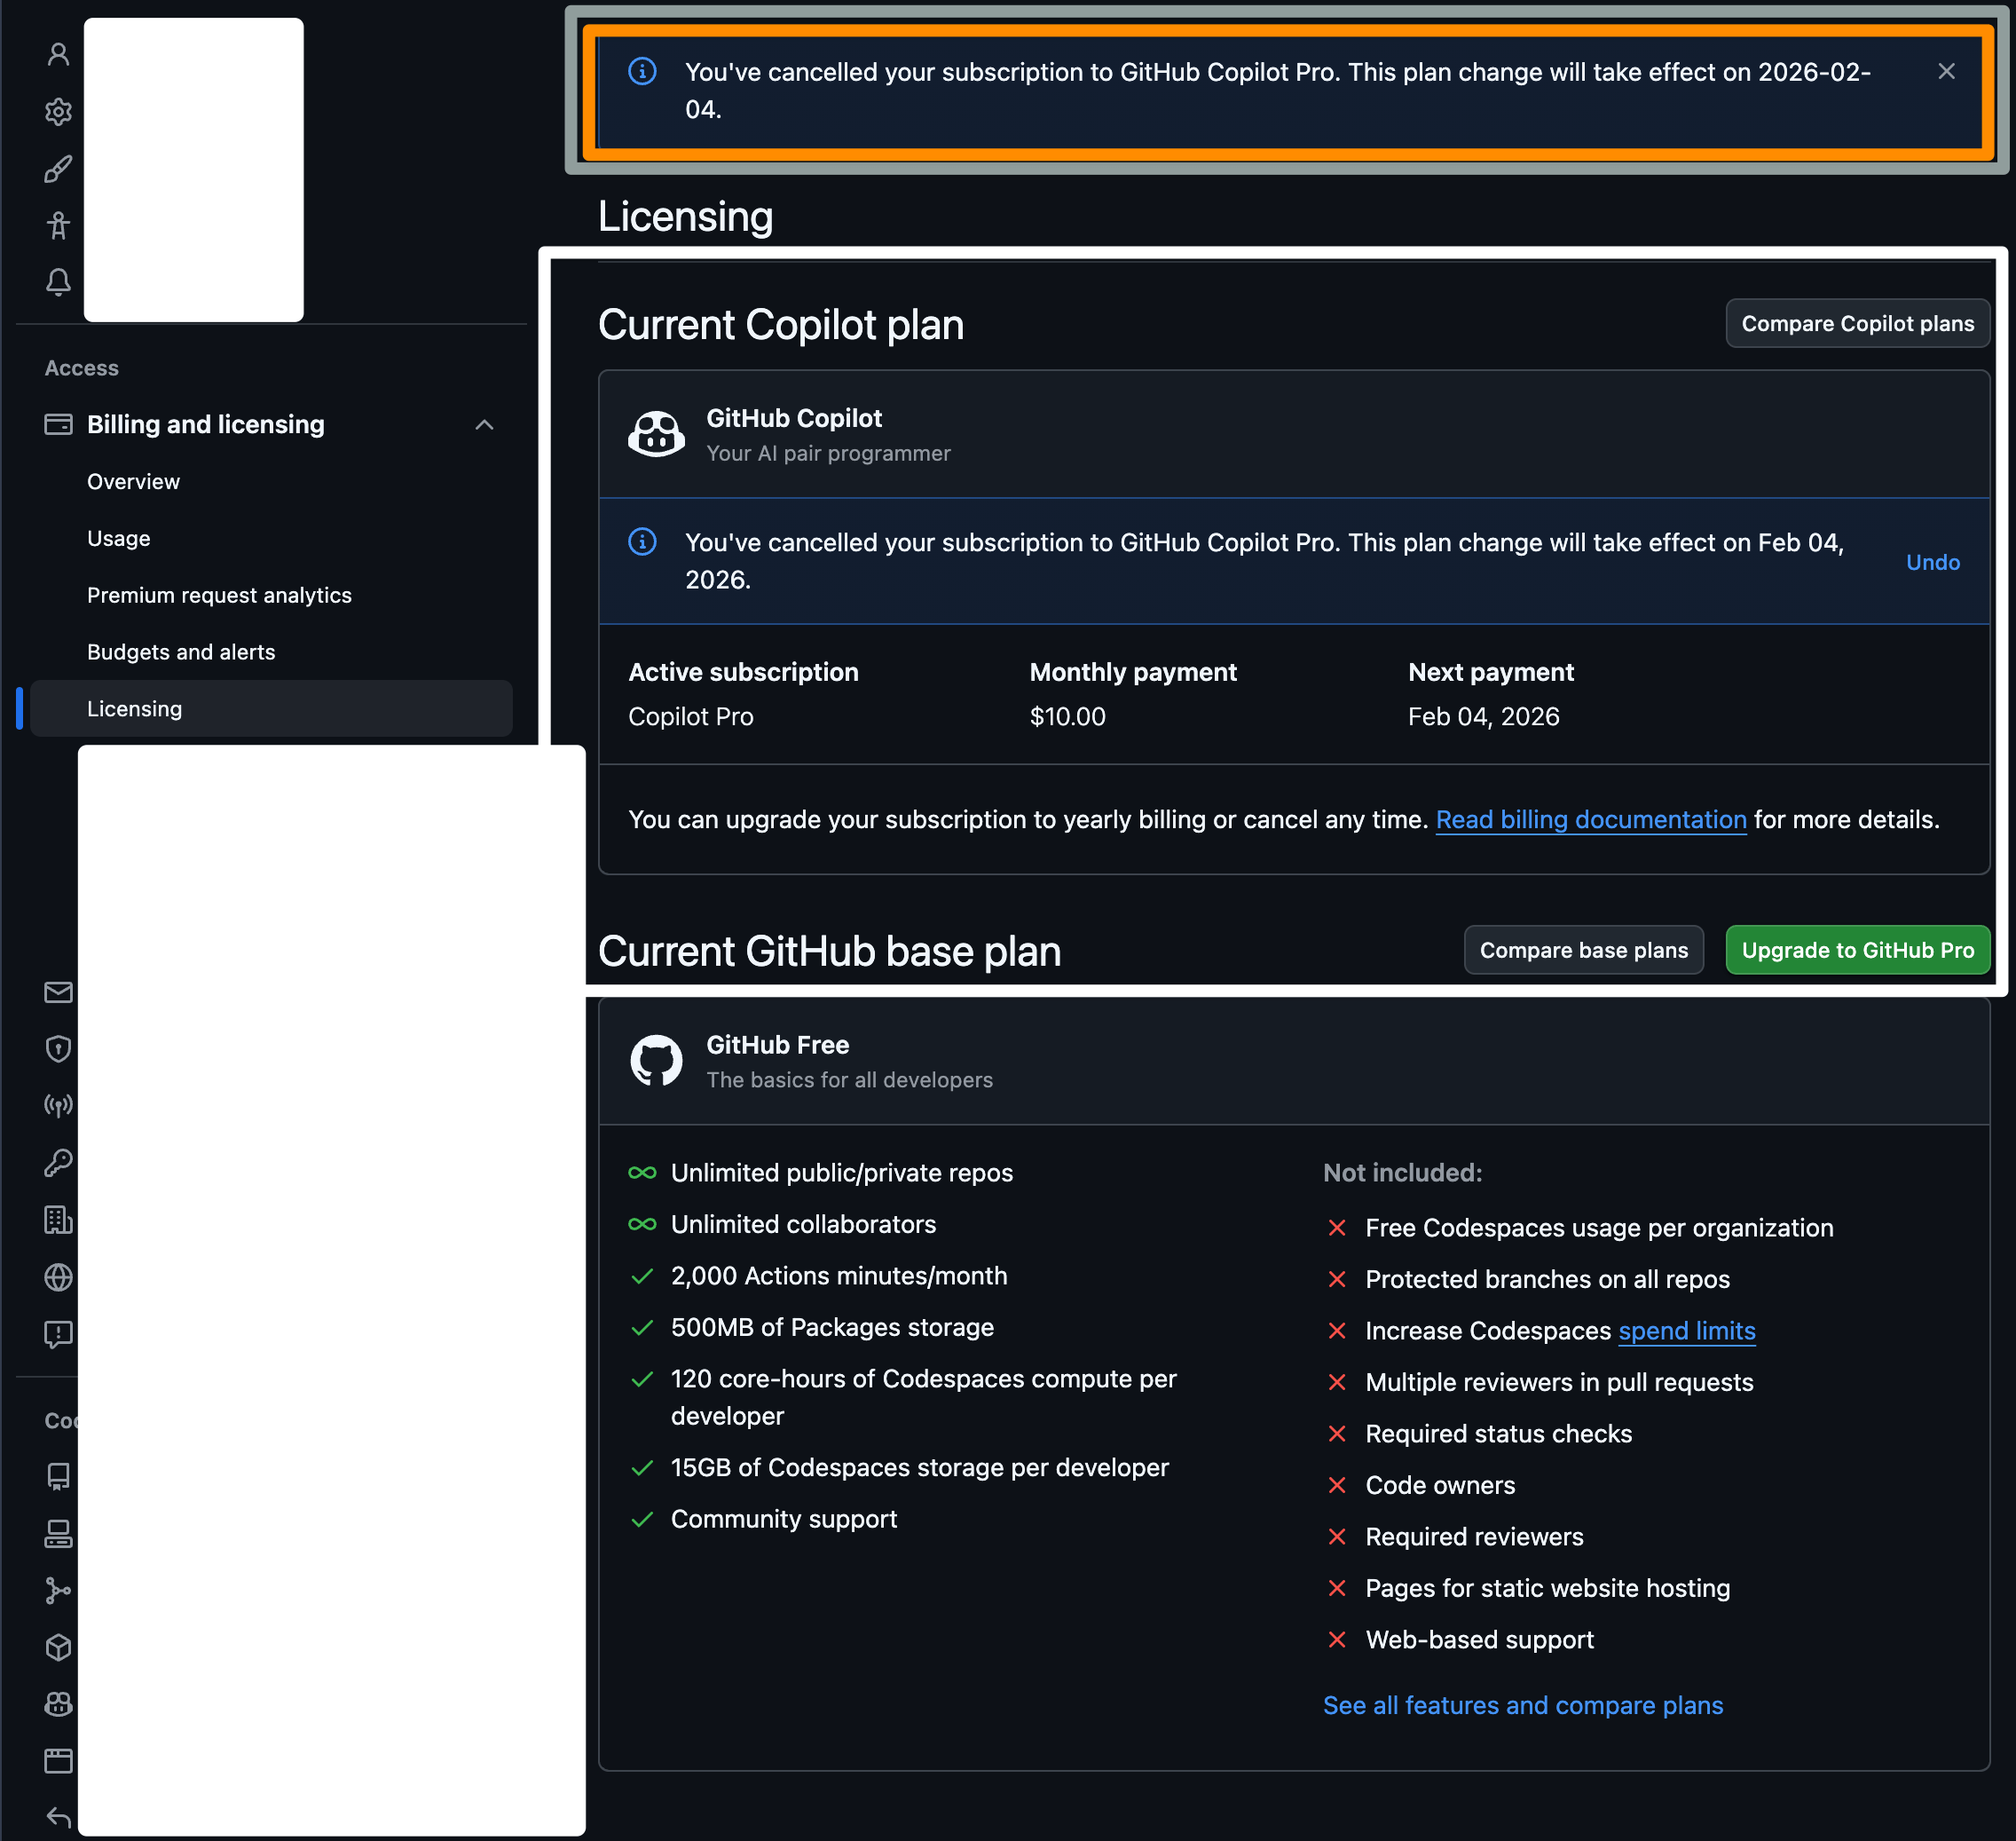Go to Usage in billing menu
This screenshot has width=2016, height=1841.
[118, 538]
